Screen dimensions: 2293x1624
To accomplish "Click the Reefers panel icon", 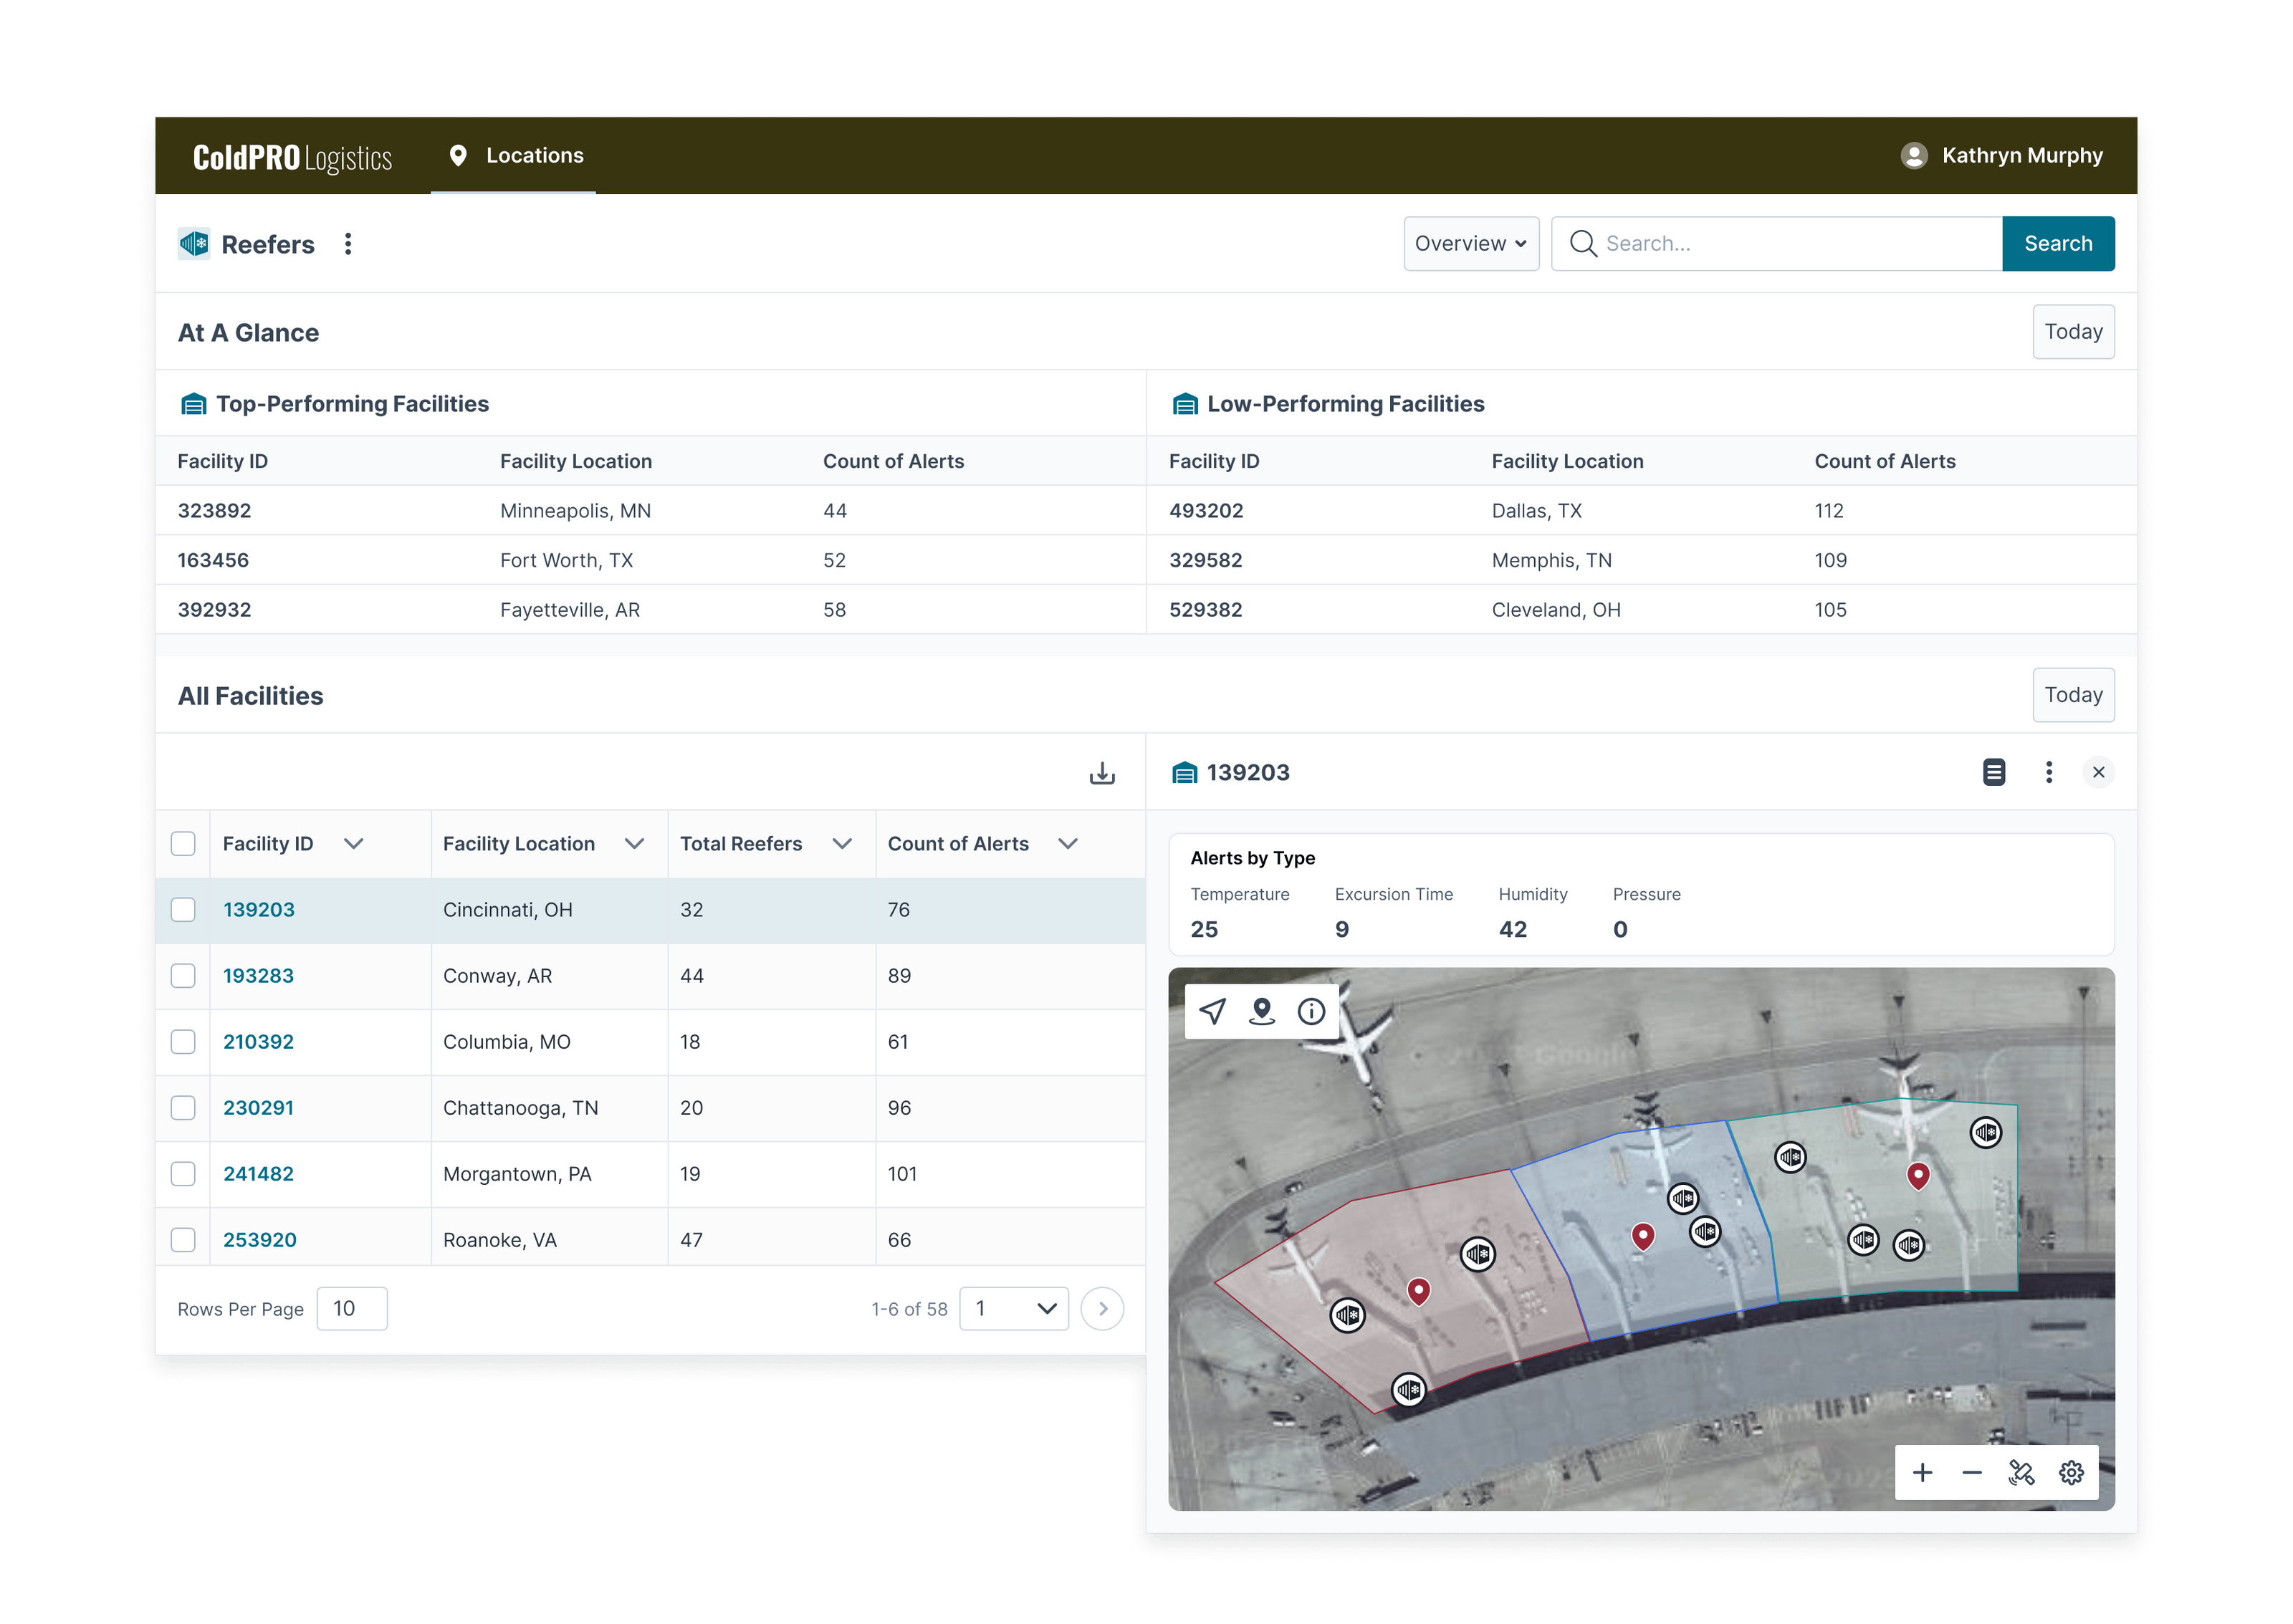I will [195, 243].
